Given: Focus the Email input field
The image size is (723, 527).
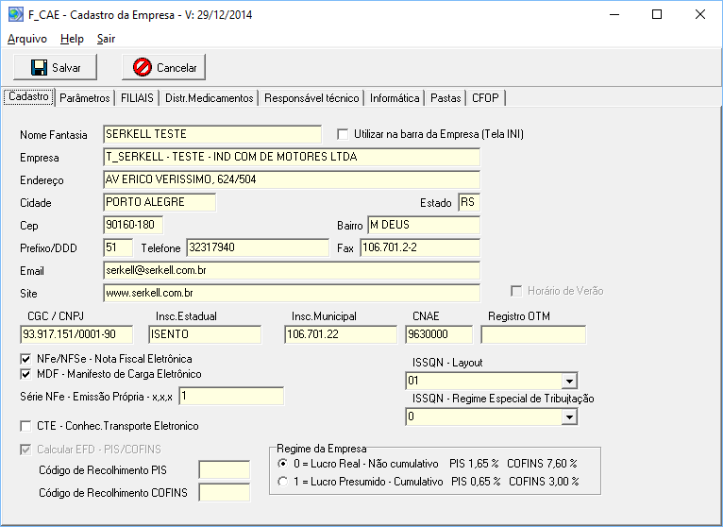Looking at the screenshot, I should [x=292, y=270].
